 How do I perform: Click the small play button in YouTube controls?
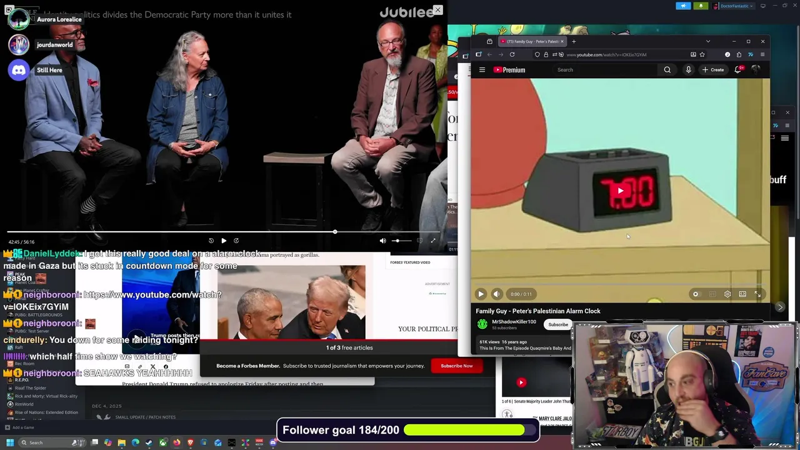481,294
